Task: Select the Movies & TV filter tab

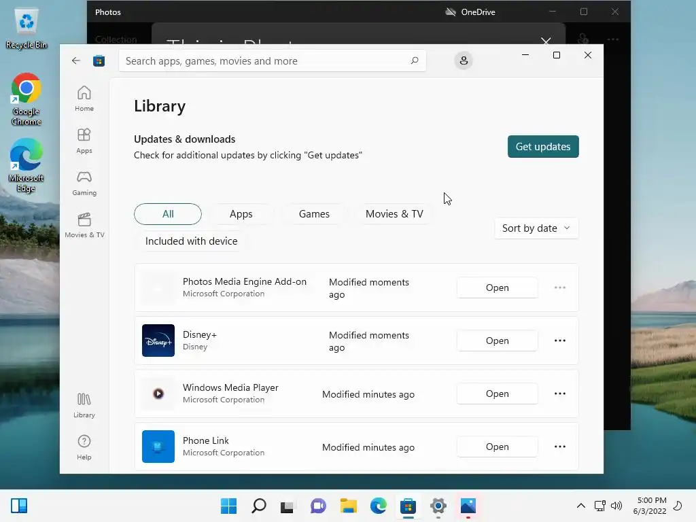Action: tap(395, 214)
